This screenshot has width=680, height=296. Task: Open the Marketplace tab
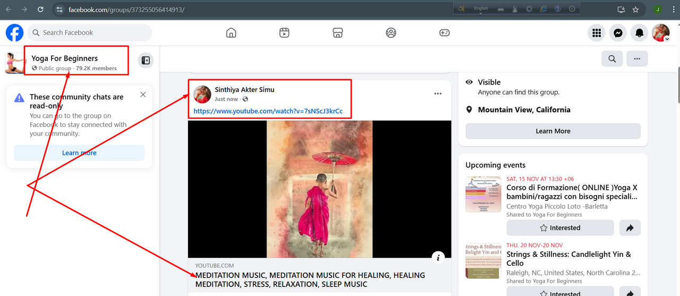point(337,32)
